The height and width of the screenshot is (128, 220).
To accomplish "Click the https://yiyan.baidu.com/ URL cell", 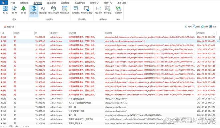I will click(115, 107).
